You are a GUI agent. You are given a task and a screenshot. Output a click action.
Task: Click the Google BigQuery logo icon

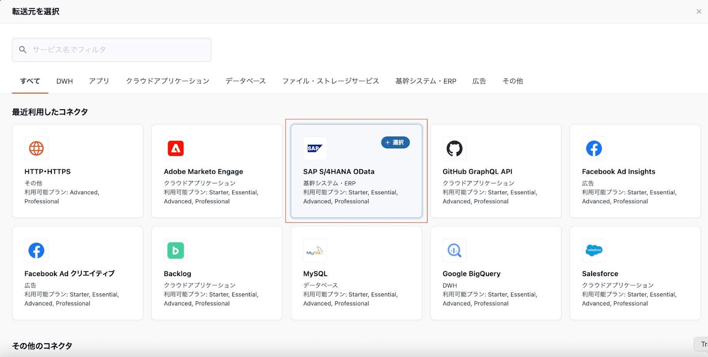click(454, 251)
